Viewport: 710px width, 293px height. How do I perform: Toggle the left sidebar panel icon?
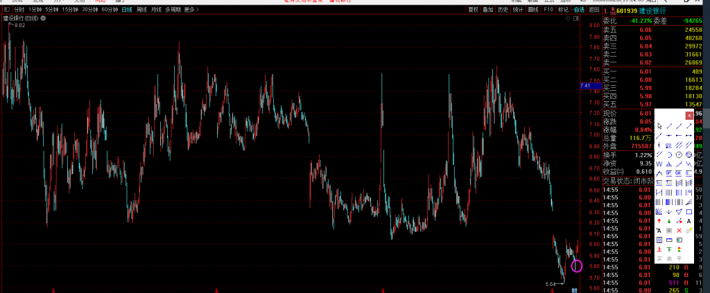pyautogui.click(x=7, y=10)
